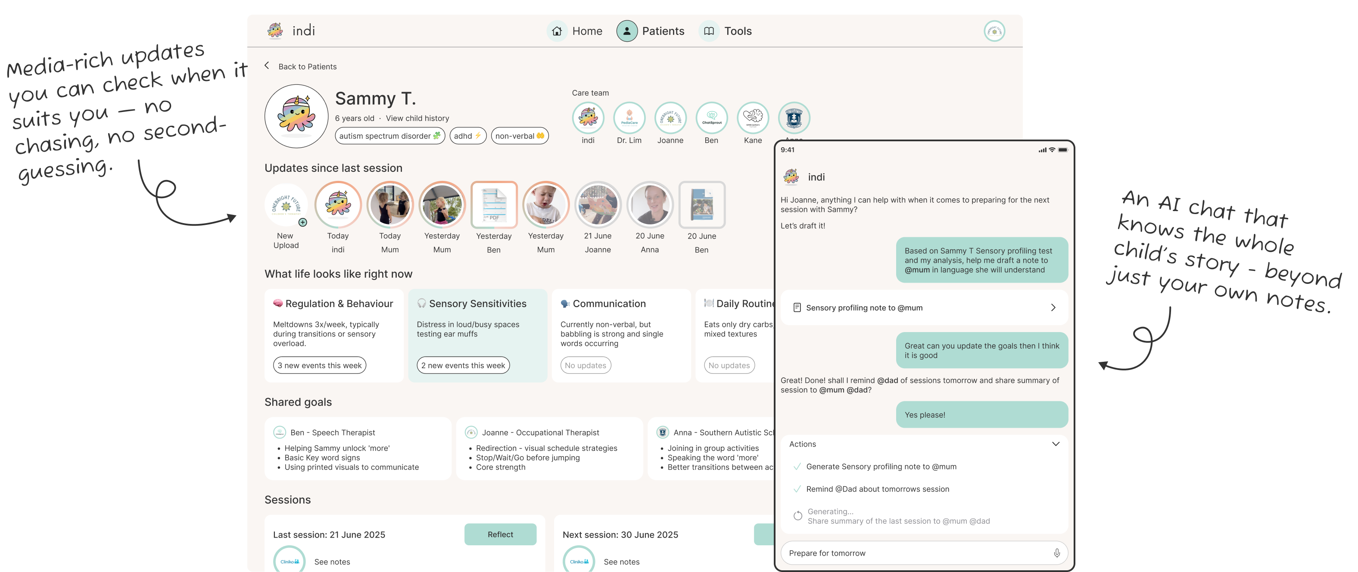
Task: Click the plus icon on New Upload
Action: [302, 223]
